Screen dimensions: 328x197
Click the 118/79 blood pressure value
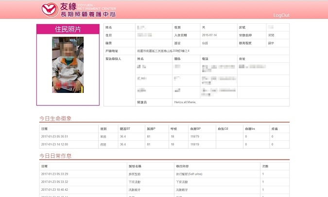click(196, 136)
